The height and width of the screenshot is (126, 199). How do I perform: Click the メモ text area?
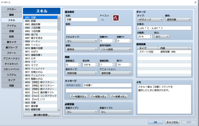coord(164,99)
